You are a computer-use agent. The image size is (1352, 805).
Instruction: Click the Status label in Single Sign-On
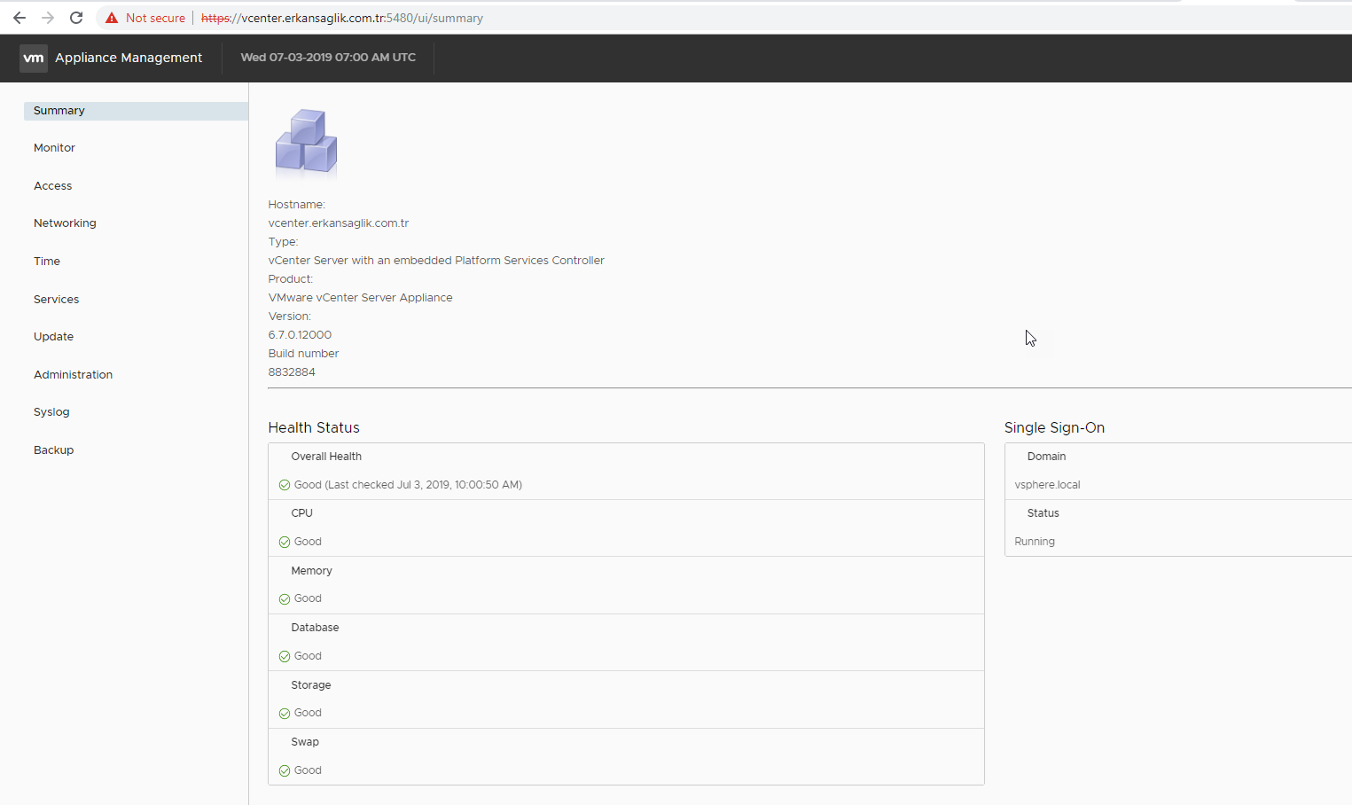[1043, 513]
